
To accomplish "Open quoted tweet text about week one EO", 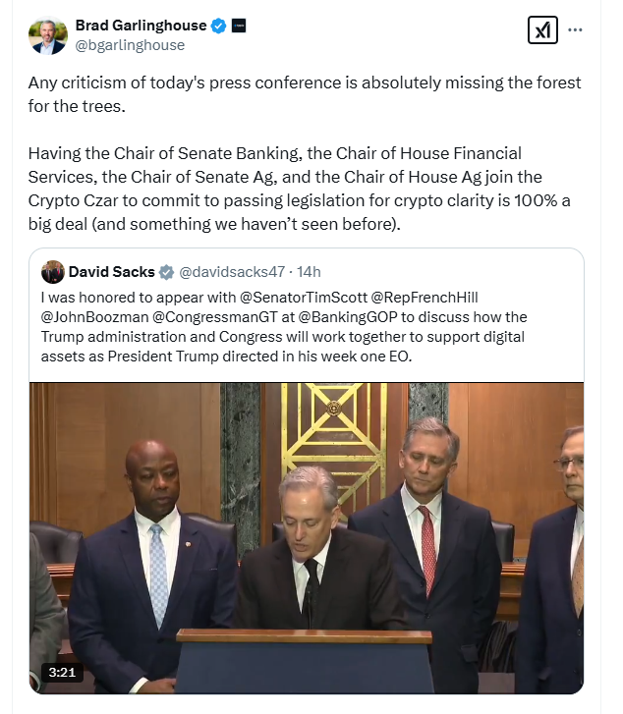I will coord(284,326).
